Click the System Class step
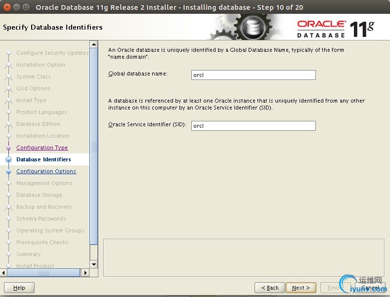Image resolution: width=390 pixels, height=297 pixels. [34, 76]
